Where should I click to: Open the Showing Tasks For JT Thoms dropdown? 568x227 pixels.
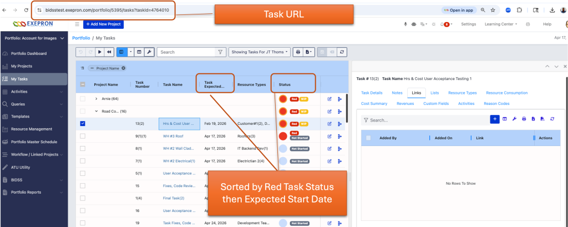click(260, 52)
